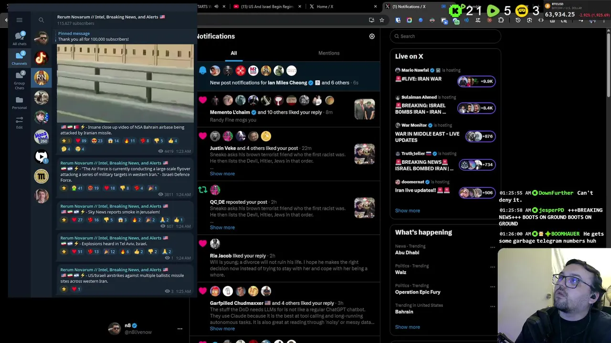The width and height of the screenshot is (611, 343).
Task: Select the RN Rerum Novarum channel avatar
Action: [x=41, y=77]
